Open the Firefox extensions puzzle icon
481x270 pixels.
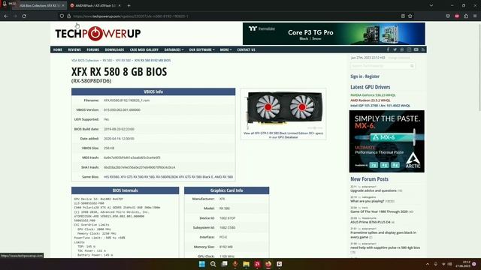tap(466, 16)
